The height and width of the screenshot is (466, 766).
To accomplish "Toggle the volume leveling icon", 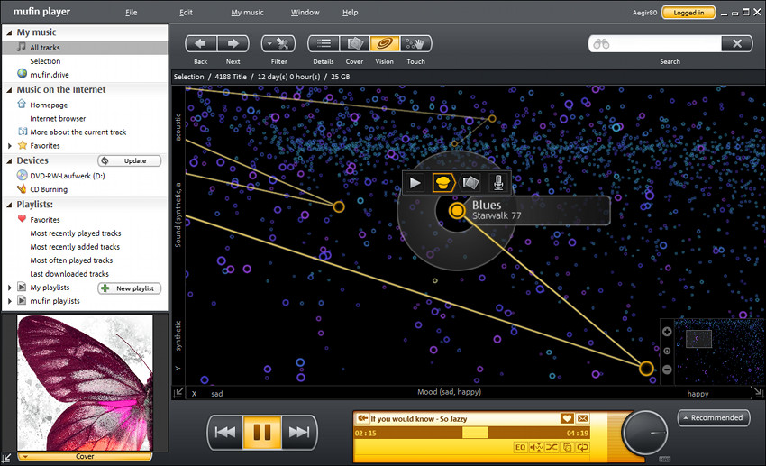I will (x=536, y=447).
